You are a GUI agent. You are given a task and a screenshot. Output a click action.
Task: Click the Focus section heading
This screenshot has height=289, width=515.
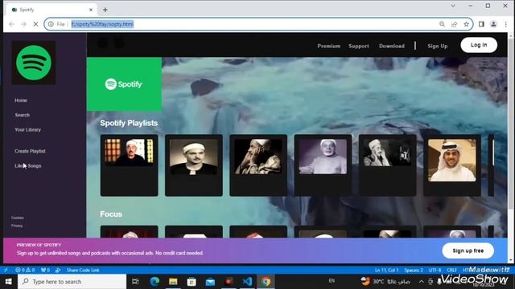click(x=111, y=214)
